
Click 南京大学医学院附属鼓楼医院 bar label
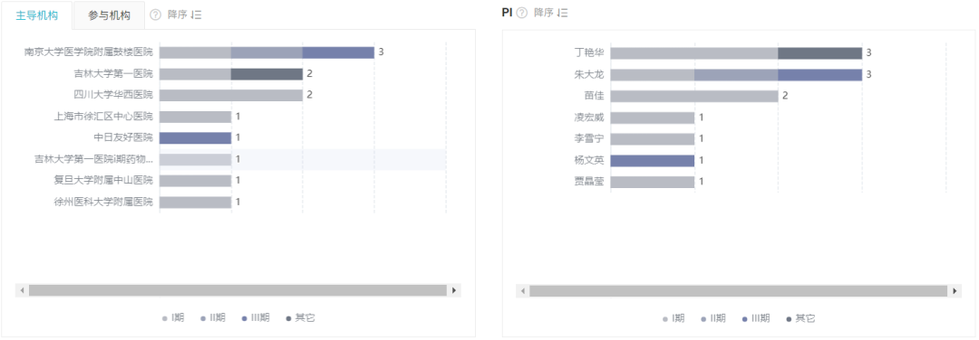[x=88, y=52]
